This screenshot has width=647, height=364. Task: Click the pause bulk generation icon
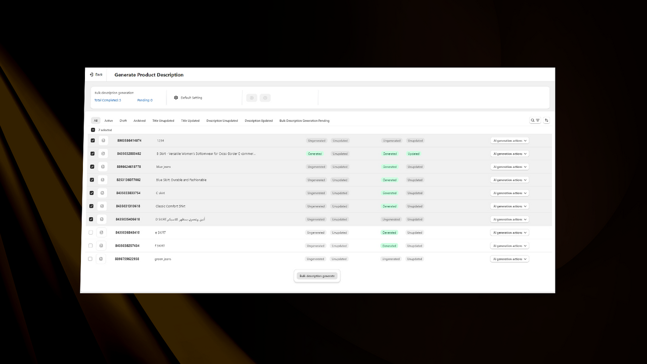pyautogui.click(x=265, y=98)
